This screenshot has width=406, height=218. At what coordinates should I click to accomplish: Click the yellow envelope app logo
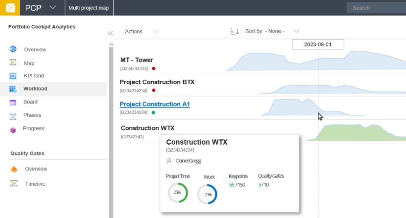click(x=10, y=7)
